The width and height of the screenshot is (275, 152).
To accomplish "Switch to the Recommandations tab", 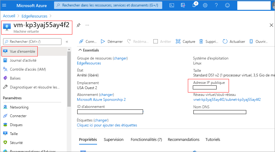I will click(184, 140).
